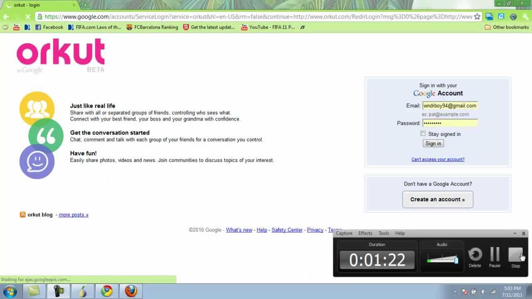Open the Tools menu in recorder
This screenshot has height=299, width=532.
tap(384, 233)
